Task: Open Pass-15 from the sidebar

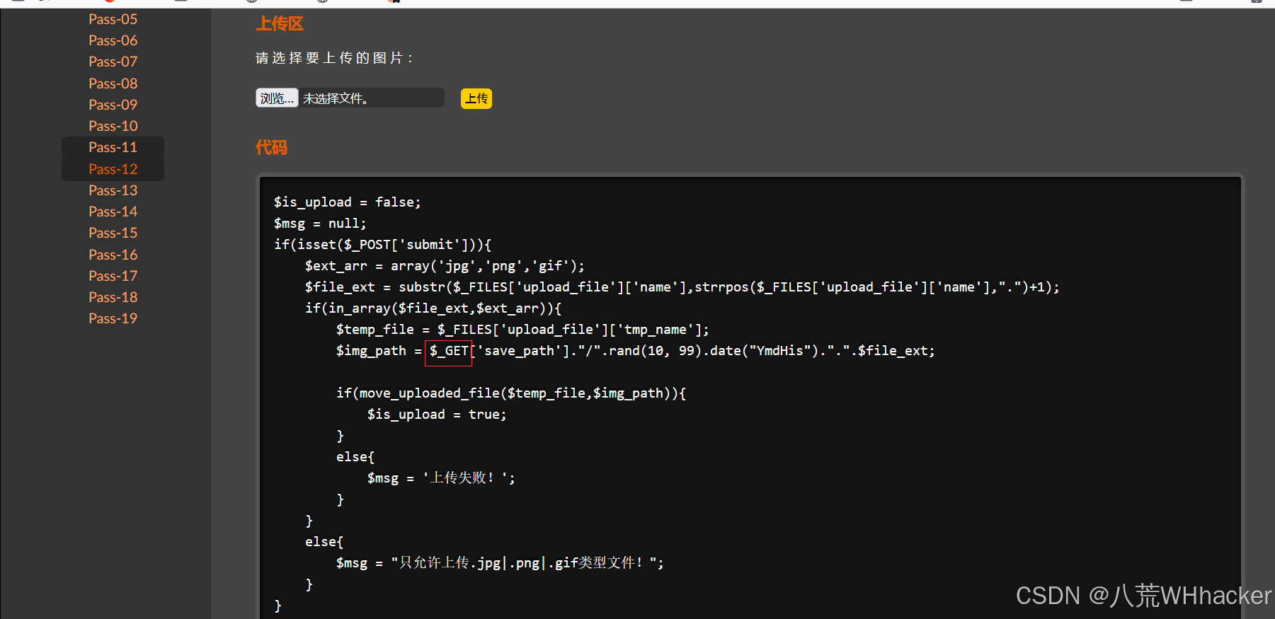Action: [113, 233]
